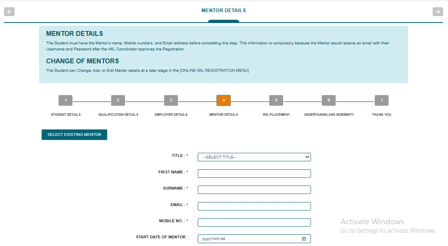
Task: Open calendar picker in start date field
Action: 304,239
